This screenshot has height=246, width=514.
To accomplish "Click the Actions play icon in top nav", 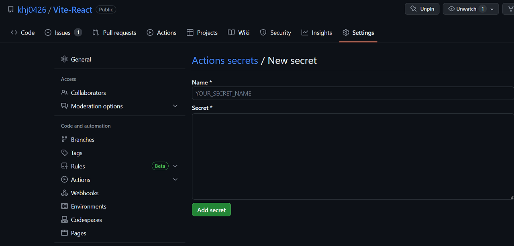I will [x=150, y=32].
